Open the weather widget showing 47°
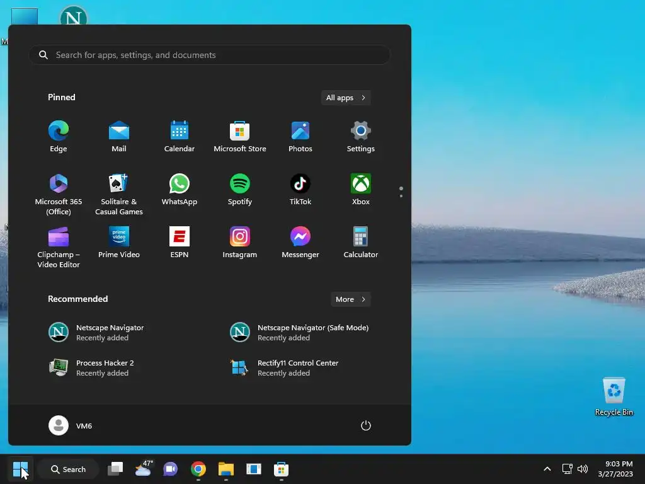This screenshot has height=484, width=645. tap(143, 469)
